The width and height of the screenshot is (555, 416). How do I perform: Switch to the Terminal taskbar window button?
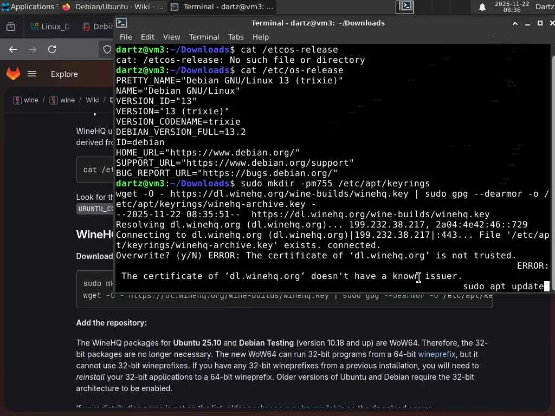click(222, 6)
